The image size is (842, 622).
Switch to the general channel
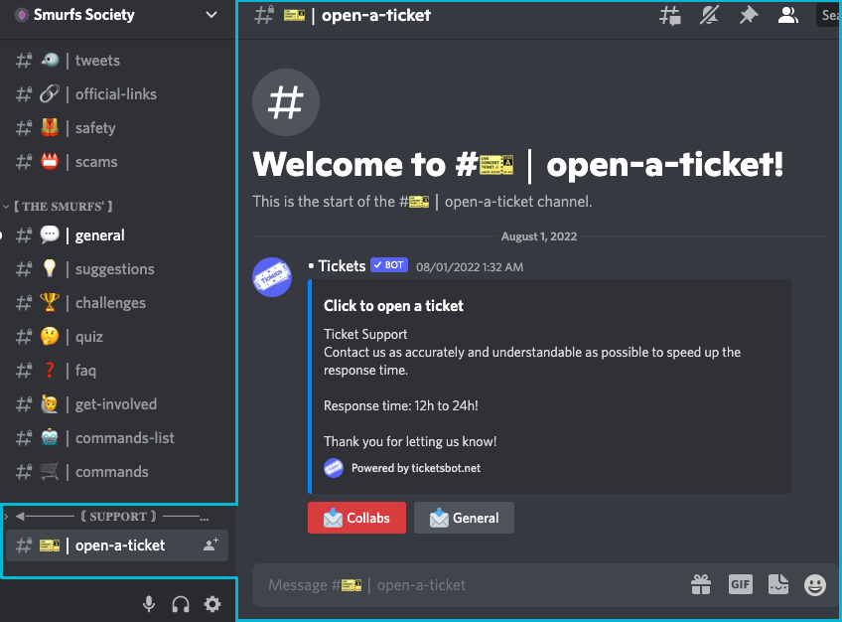[99, 235]
